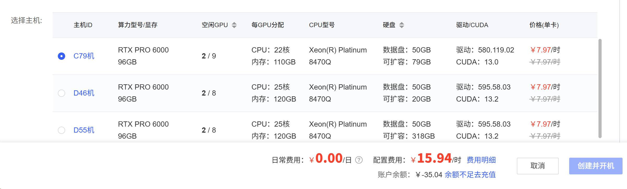Click the 15.94 configuration fee amount

click(x=434, y=158)
